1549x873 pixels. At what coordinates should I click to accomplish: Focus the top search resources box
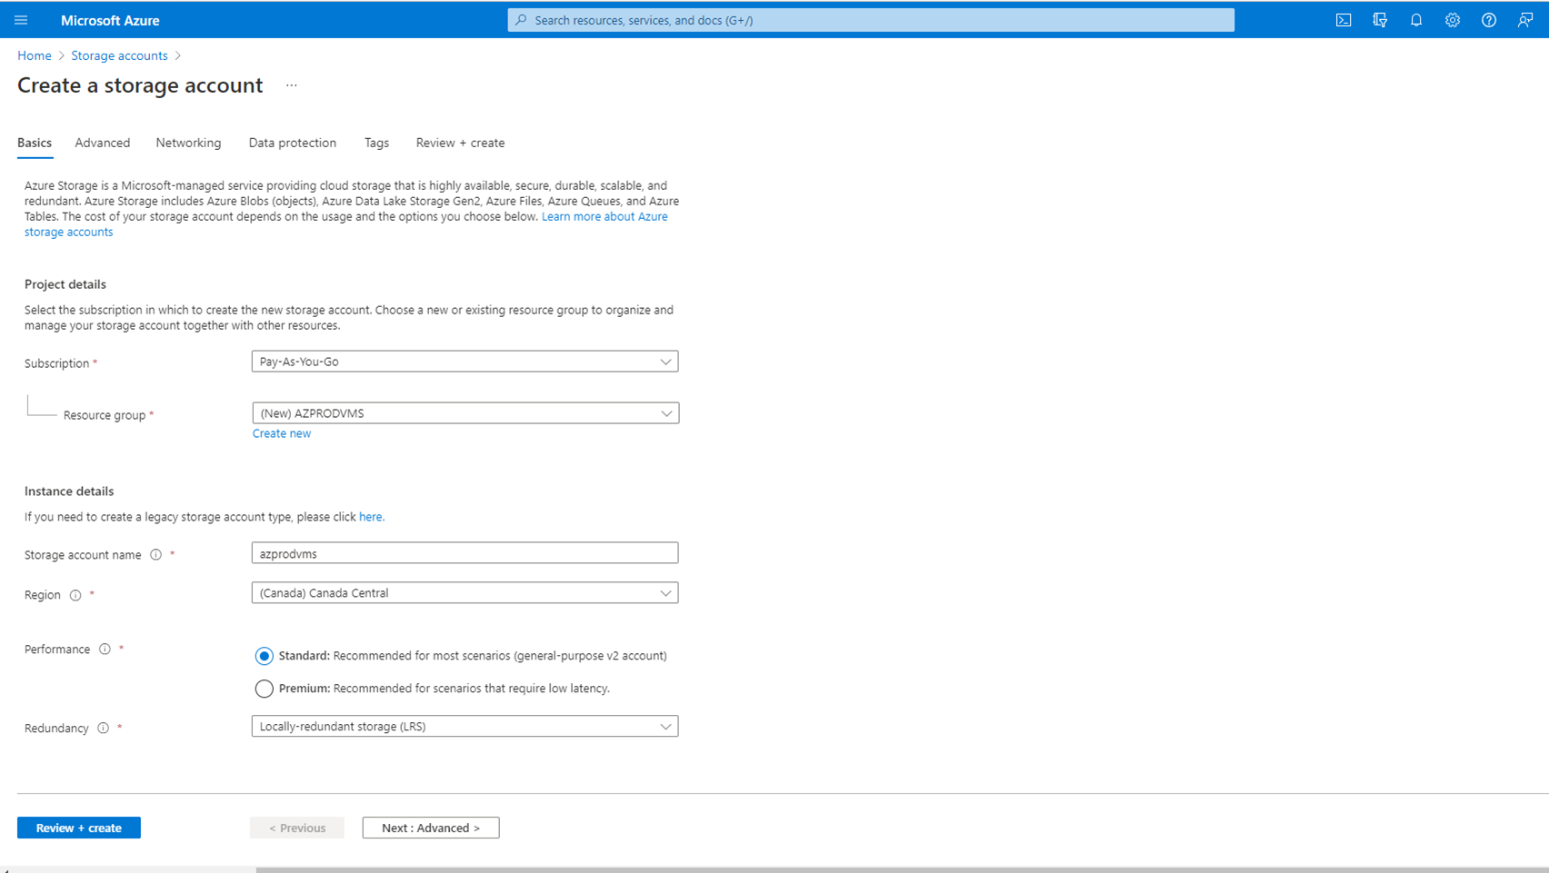(871, 20)
